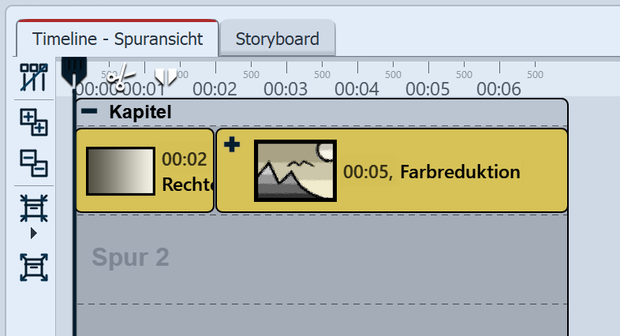
Task: Click the 00:04 position on the time ruler
Action: tap(357, 88)
